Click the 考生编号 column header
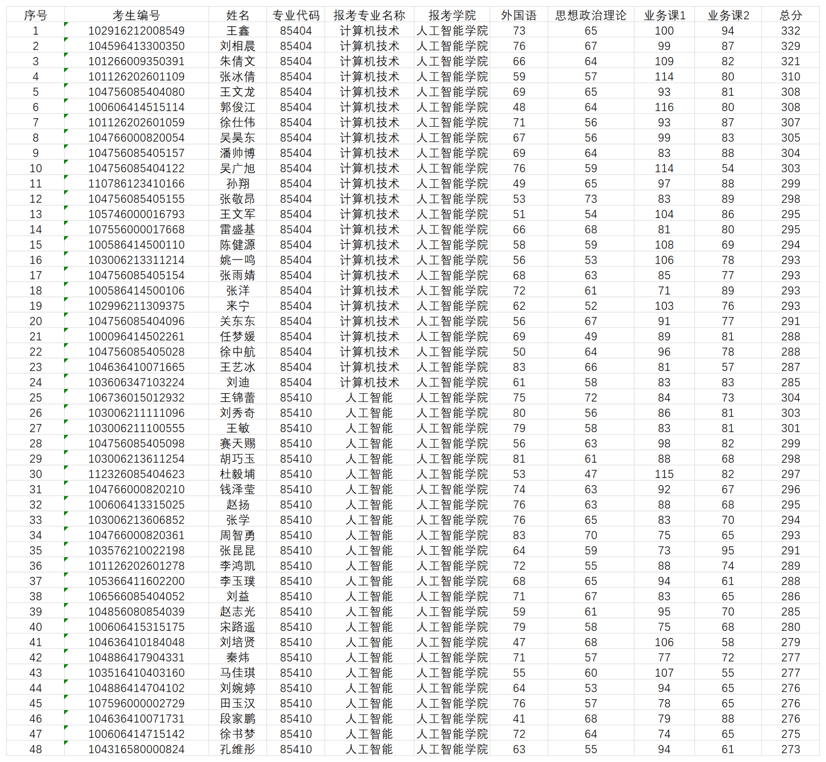Image resolution: width=826 pixels, height=762 pixels. pos(136,15)
